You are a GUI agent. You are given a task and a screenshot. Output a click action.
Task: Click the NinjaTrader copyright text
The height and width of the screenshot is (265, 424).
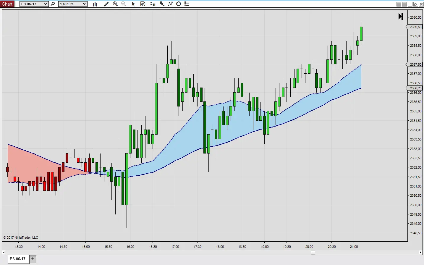pyautogui.click(x=21, y=237)
